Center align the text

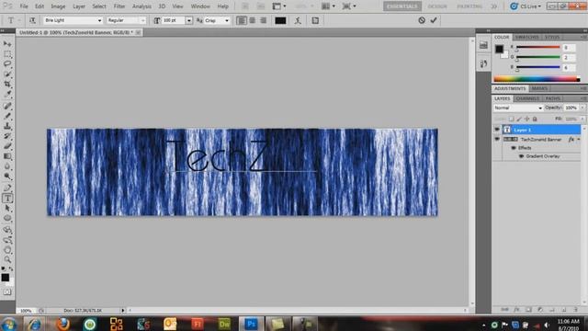pos(253,20)
